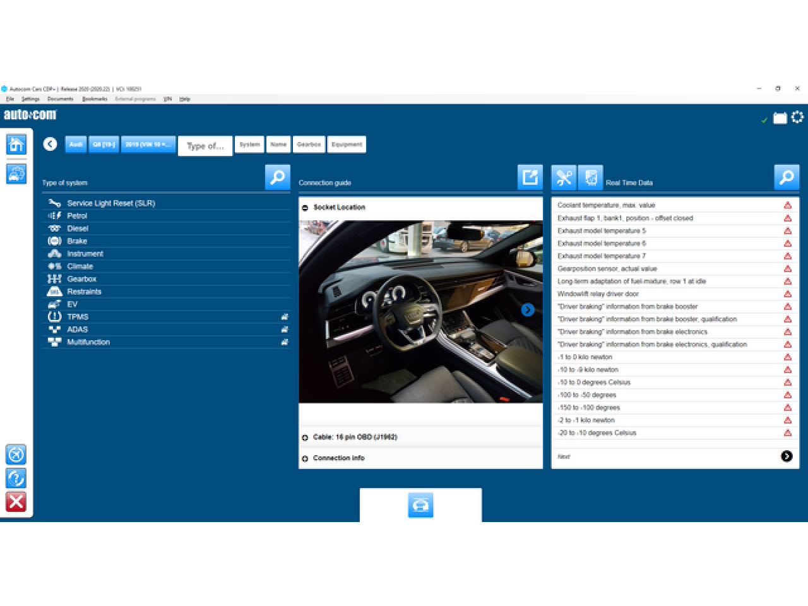Open the Documents menu
The height and width of the screenshot is (606, 808).
click(x=60, y=99)
